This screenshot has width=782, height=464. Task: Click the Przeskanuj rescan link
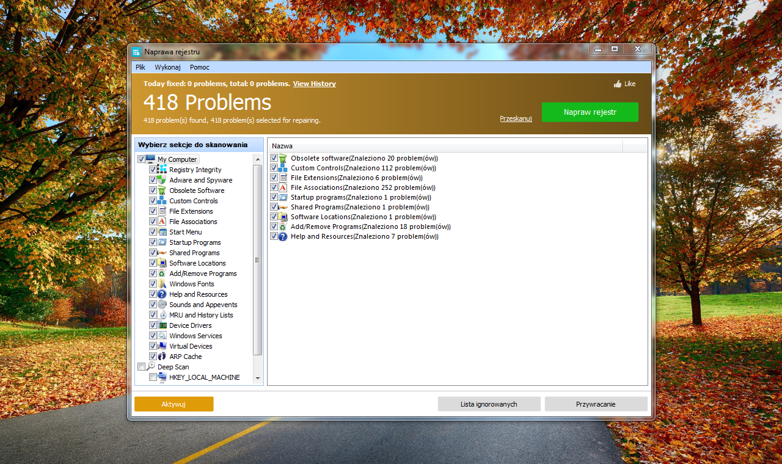516,118
